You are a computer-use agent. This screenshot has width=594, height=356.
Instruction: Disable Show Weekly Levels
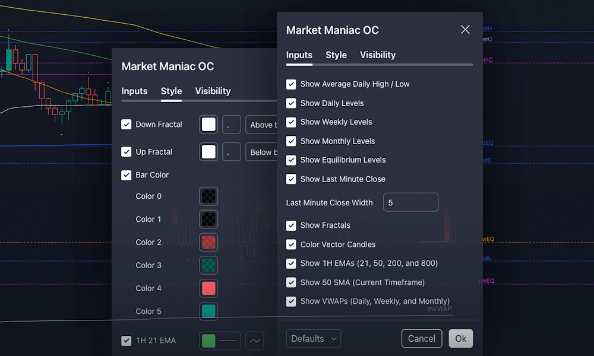pos(291,122)
